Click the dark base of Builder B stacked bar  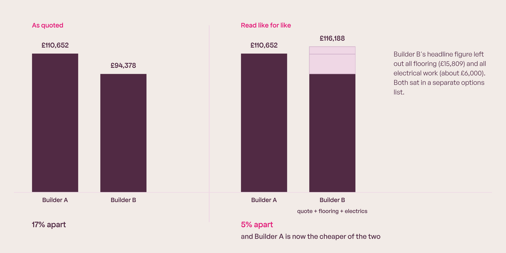point(333,133)
